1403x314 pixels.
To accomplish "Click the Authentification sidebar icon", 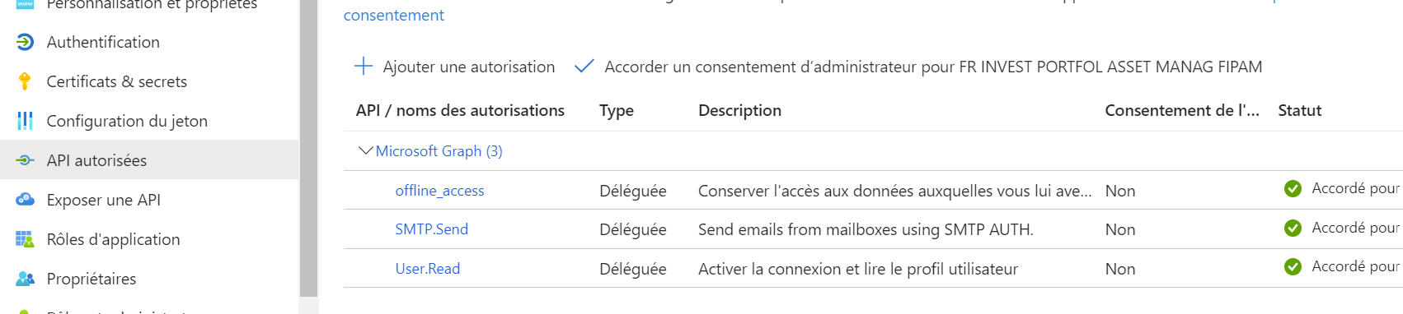I will (25, 42).
